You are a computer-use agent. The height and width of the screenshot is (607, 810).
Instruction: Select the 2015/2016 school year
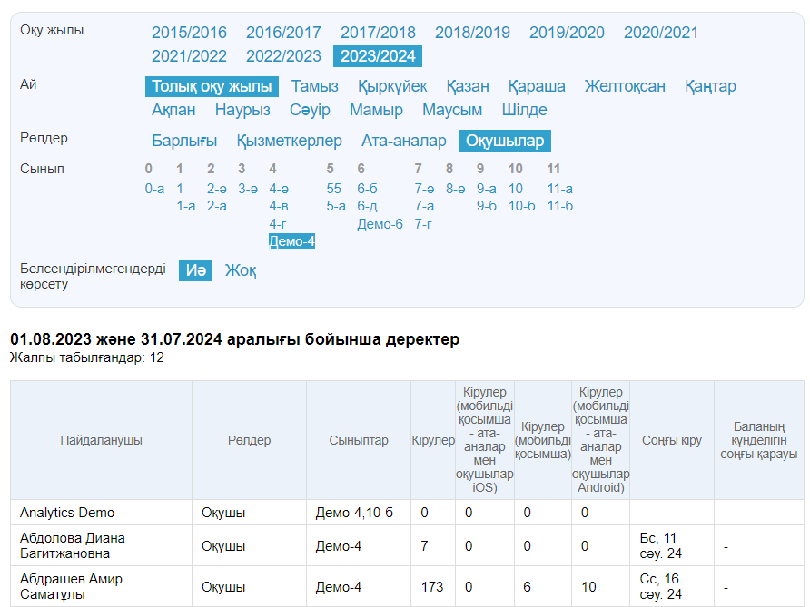click(x=189, y=33)
